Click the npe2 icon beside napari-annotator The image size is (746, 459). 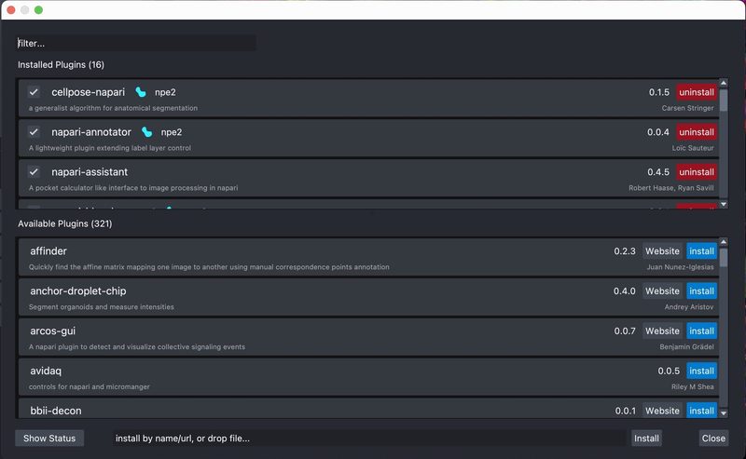point(147,131)
